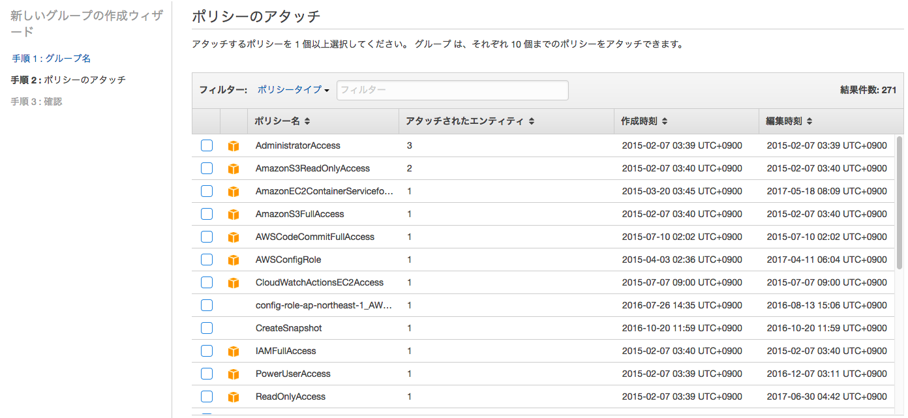Sort the table by ポリシー名 column
Image resolution: width=908 pixels, height=418 pixels.
tap(282, 121)
